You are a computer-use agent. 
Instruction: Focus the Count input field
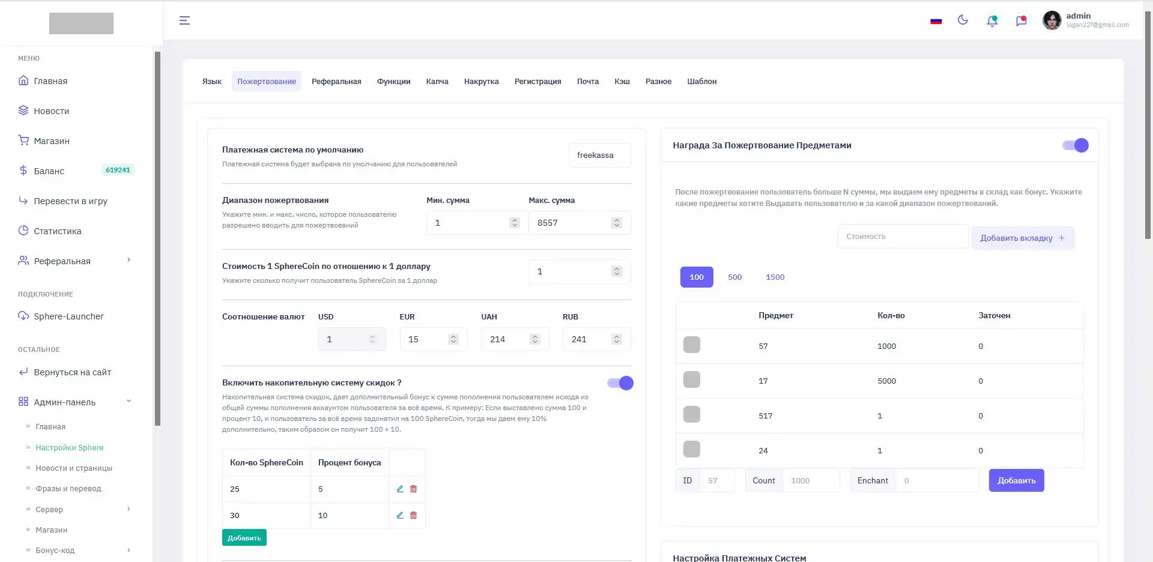[x=811, y=480]
